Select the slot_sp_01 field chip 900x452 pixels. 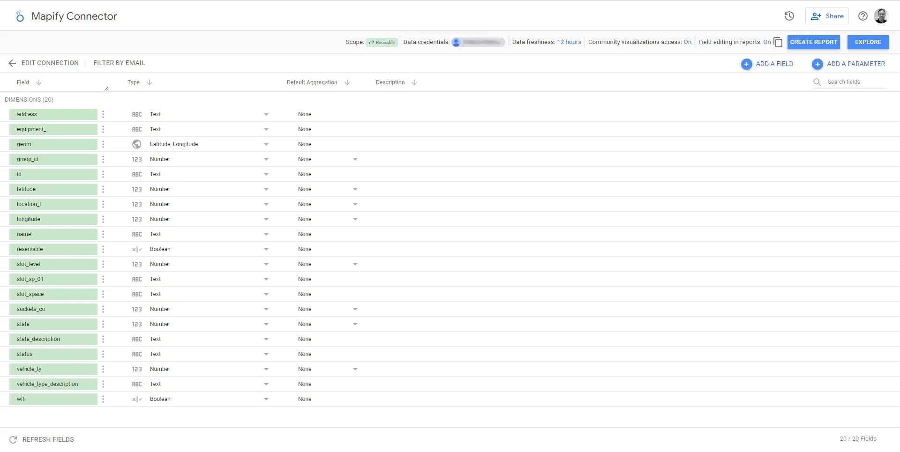pos(53,279)
